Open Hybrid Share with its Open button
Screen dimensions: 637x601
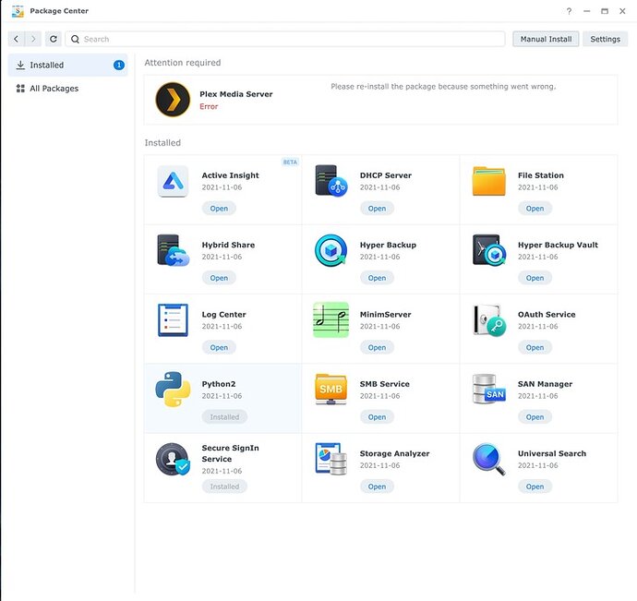(219, 278)
